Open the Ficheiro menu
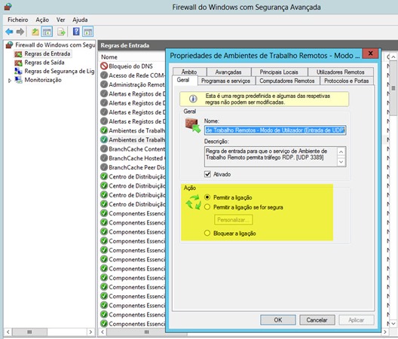The height and width of the screenshot is (339, 398). click(18, 20)
